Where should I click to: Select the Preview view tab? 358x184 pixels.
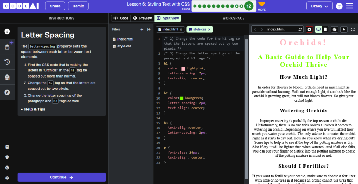[143, 18]
